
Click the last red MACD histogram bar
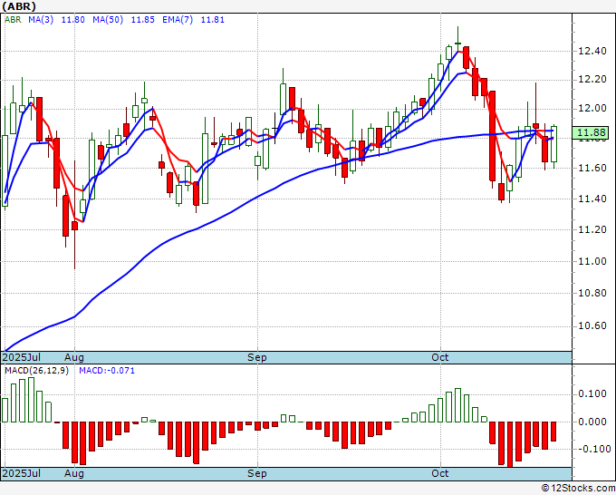553,432
